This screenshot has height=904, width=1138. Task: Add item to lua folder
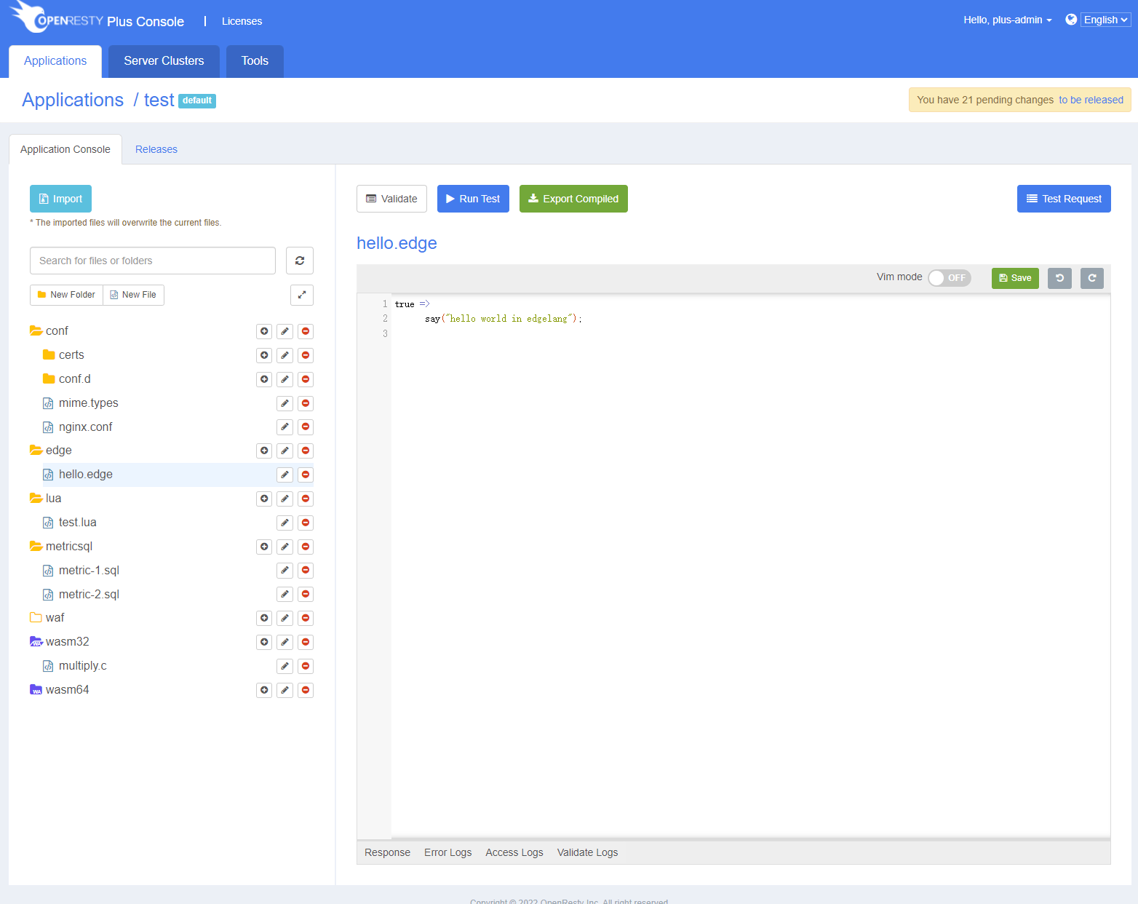pos(264,499)
